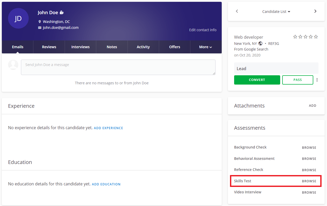Click the Washington, DC location text
The image size is (327, 206).
point(56,22)
